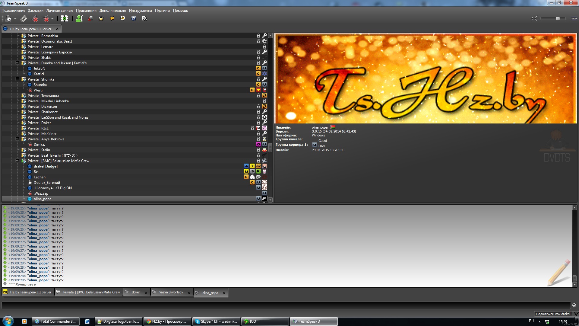Click the skull and crossbones toolbar icon
Screen dimensions: 579x326
[x=134, y=18]
